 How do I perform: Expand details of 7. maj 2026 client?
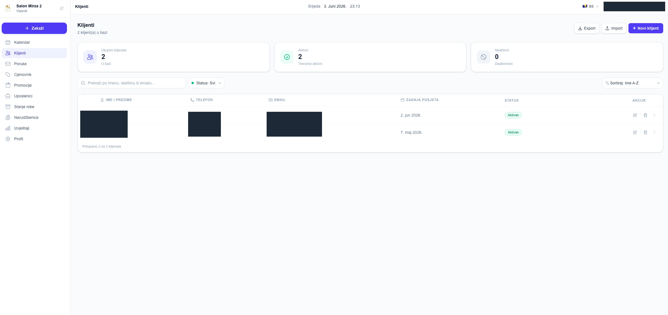coord(654,132)
